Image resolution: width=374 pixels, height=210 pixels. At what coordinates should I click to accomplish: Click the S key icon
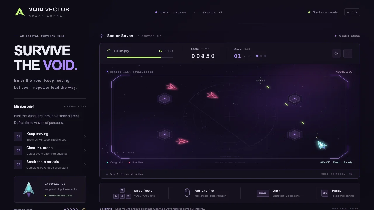[x=122, y=196]
